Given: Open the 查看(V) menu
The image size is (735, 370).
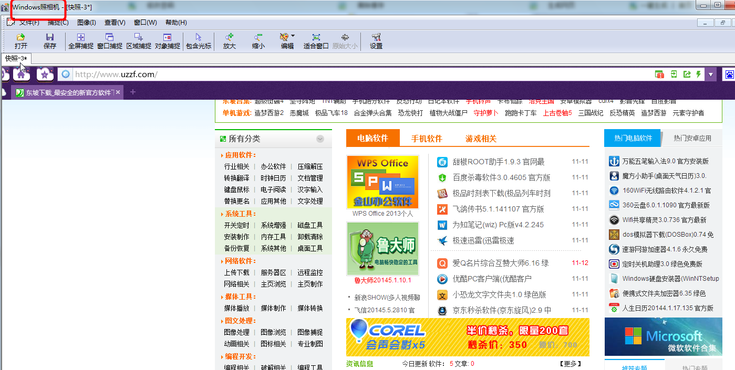Looking at the screenshot, I should (x=115, y=23).
